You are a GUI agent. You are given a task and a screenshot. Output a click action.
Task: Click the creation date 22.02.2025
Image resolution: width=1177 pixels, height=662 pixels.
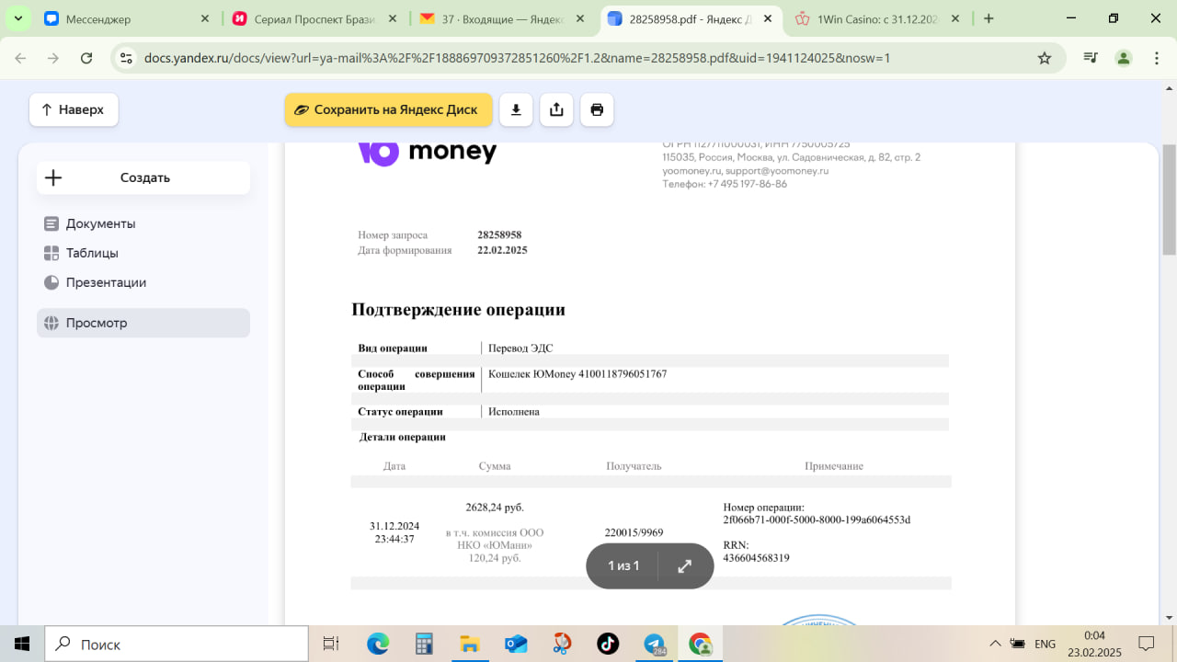[x=502, y=250]
